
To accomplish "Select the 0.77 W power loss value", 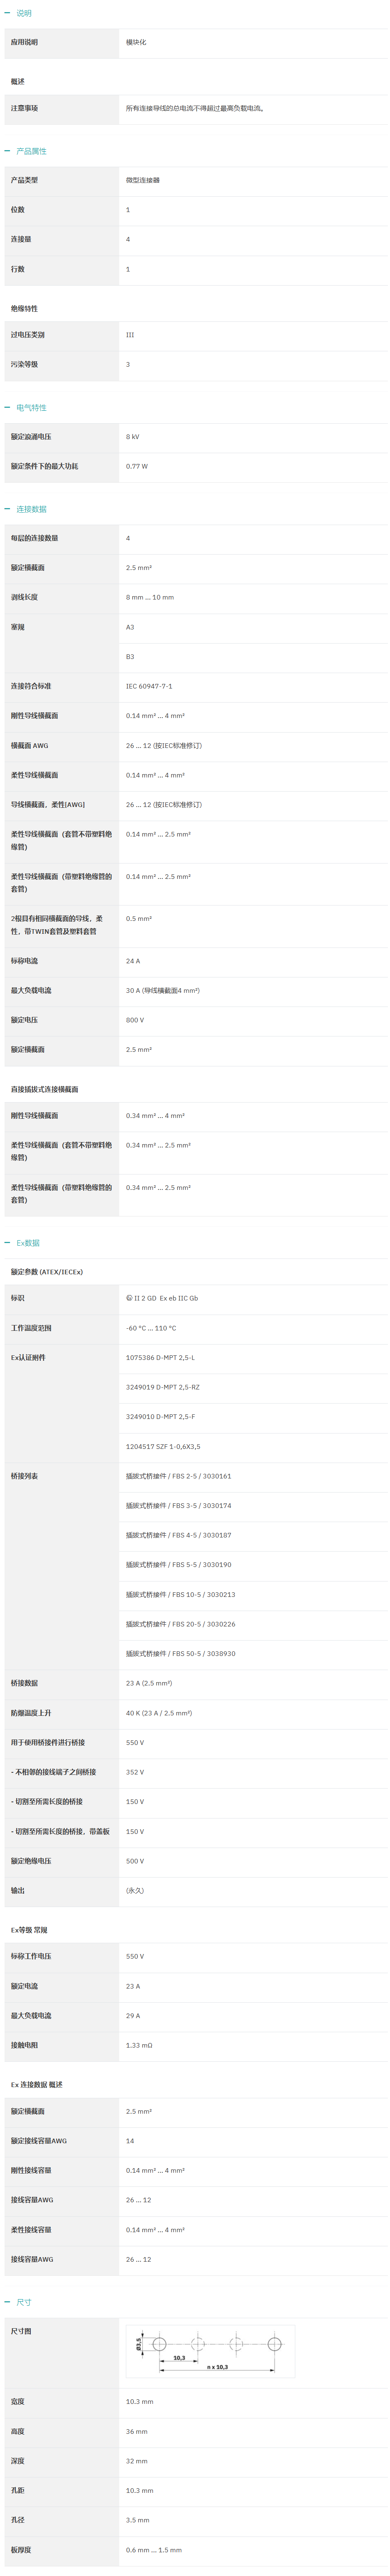I will click(x=137, y=466).
